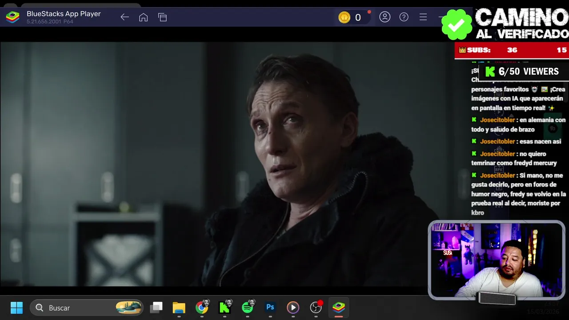The width and height of the screenshot is (569, 320).
Task: Open Google Chrome from the taskbar
Action: [202, 307]
